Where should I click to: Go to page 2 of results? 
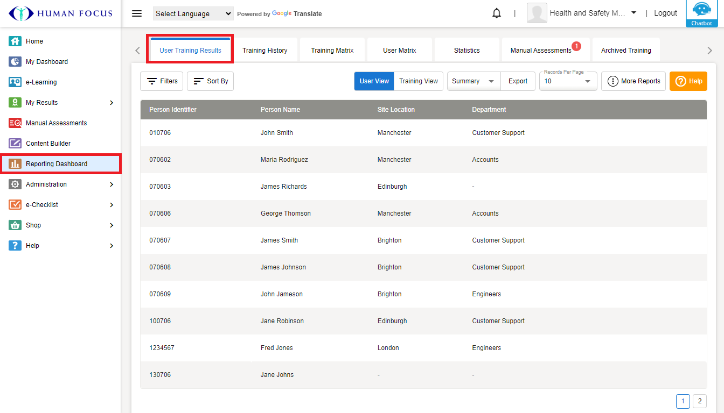click(699, 401)
